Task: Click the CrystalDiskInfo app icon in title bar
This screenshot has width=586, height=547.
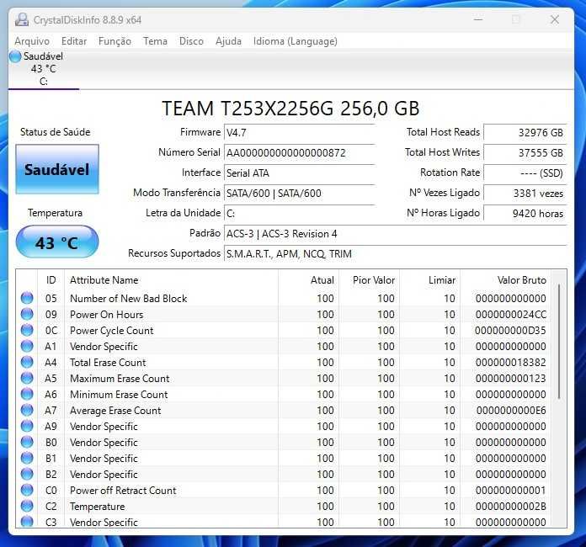Action: (22, 20)
